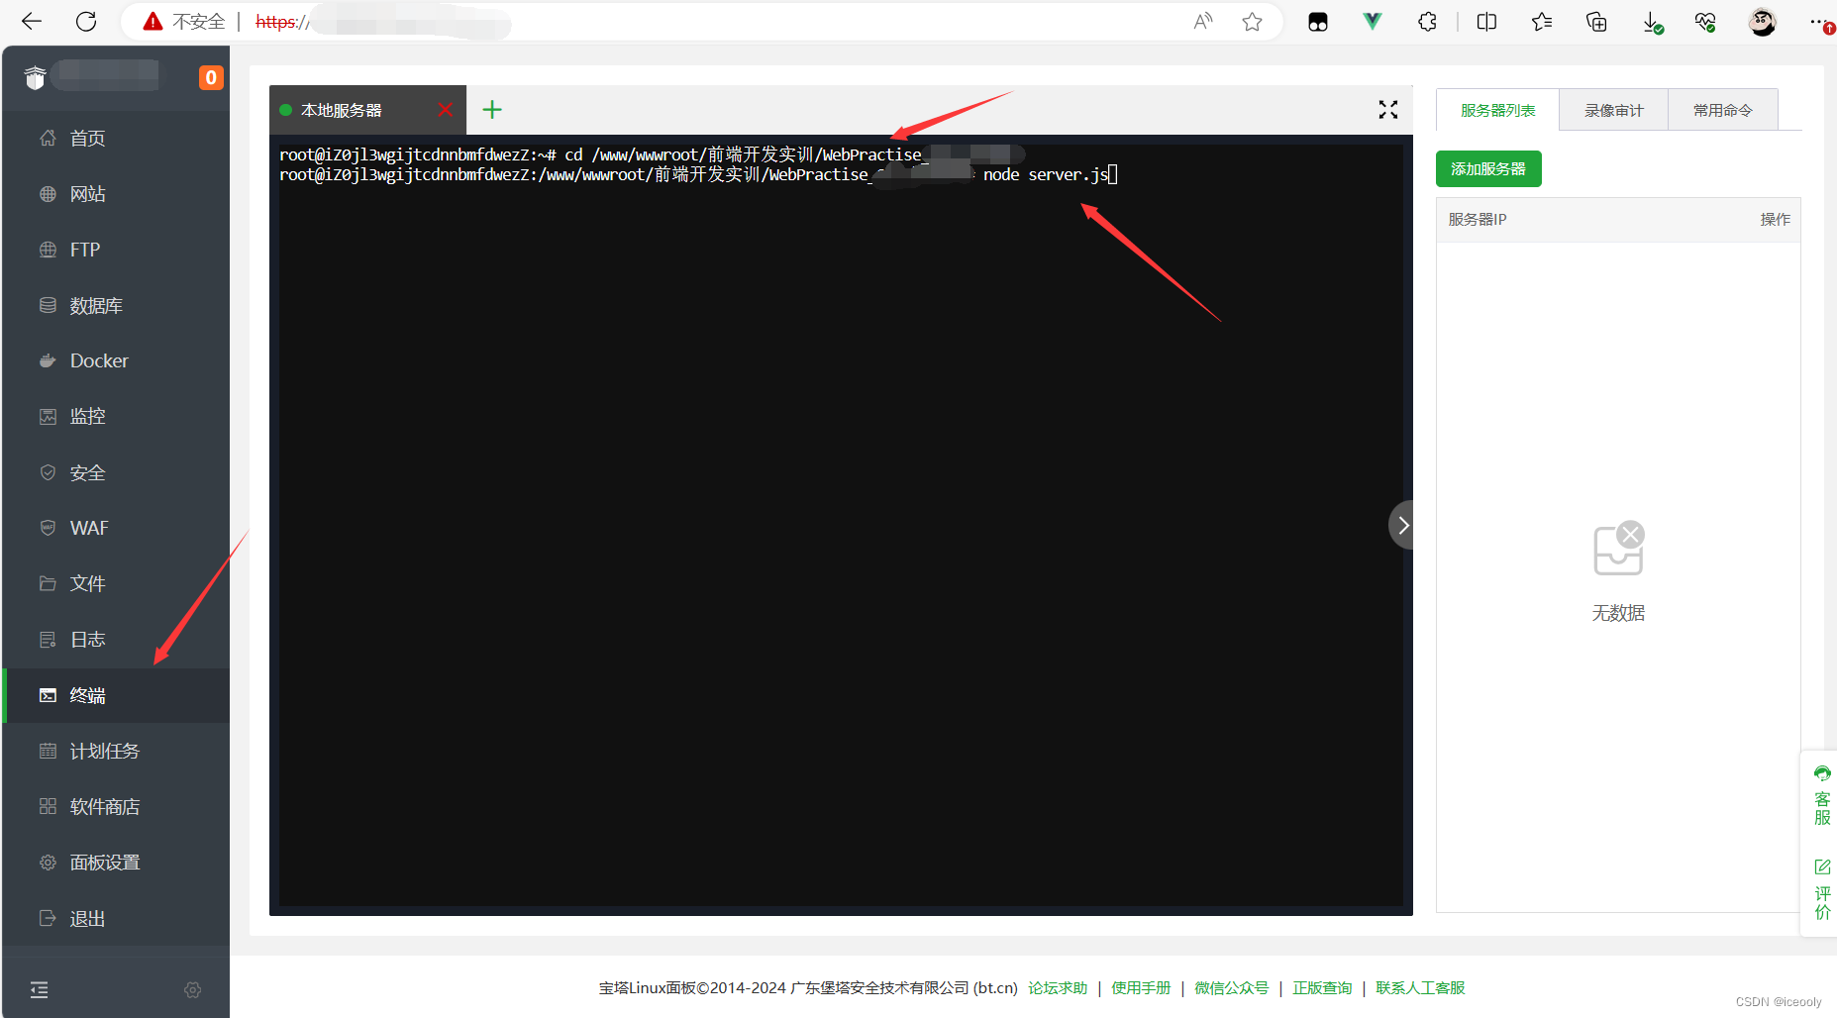The height and width of the screenshot is (1018, 1837).
Task: Toggle split screen browser icon
Action: (x=1486, y=22)
